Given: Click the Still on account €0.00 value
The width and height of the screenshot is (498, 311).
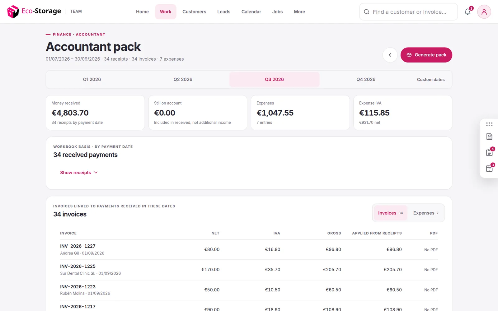Looking at the screenshot, I should (x=165, y=113).
